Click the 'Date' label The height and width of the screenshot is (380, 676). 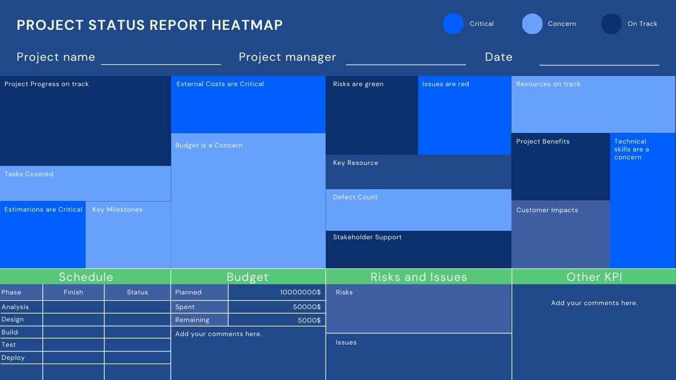pyautogui.click(x=499, y=57)
